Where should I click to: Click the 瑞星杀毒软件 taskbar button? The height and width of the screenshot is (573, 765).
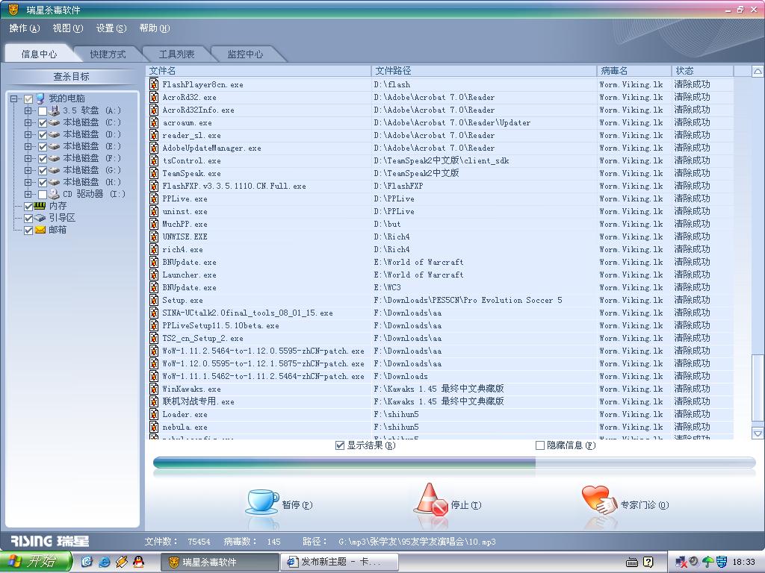click(219, 562)
